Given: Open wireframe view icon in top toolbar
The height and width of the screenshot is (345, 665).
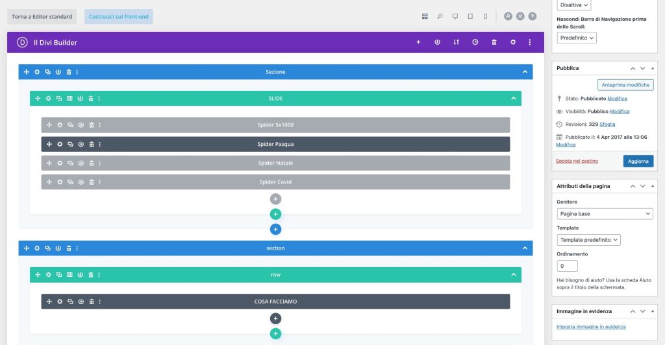Looking at the screenshot, I should [x=425, y=16].
